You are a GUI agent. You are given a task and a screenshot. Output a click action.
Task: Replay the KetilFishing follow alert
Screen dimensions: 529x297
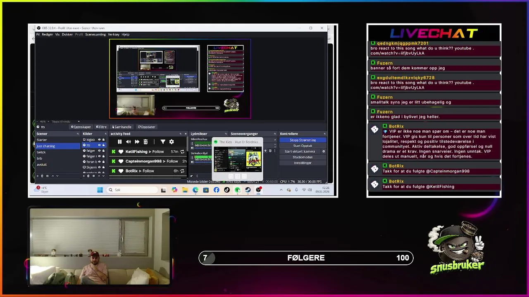click(182, 152)
